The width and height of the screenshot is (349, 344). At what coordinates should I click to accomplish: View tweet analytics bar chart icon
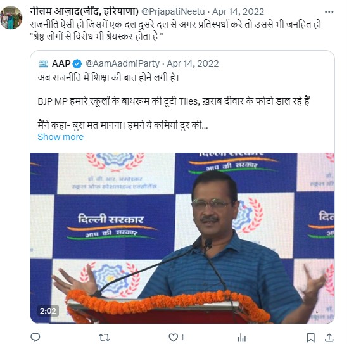(x=242, y=338)
